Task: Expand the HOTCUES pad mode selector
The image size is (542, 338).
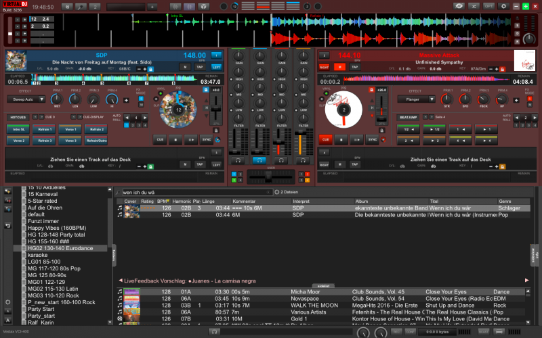Action: pyautogui.click(x=18, y=117)
